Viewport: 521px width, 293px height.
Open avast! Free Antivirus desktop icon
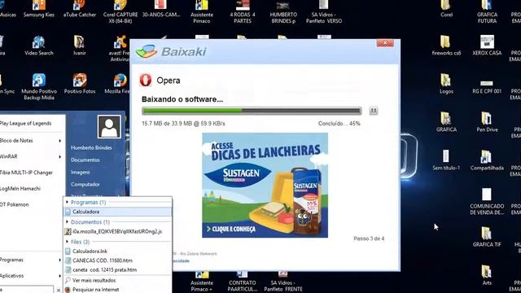[x=120, y=49]
